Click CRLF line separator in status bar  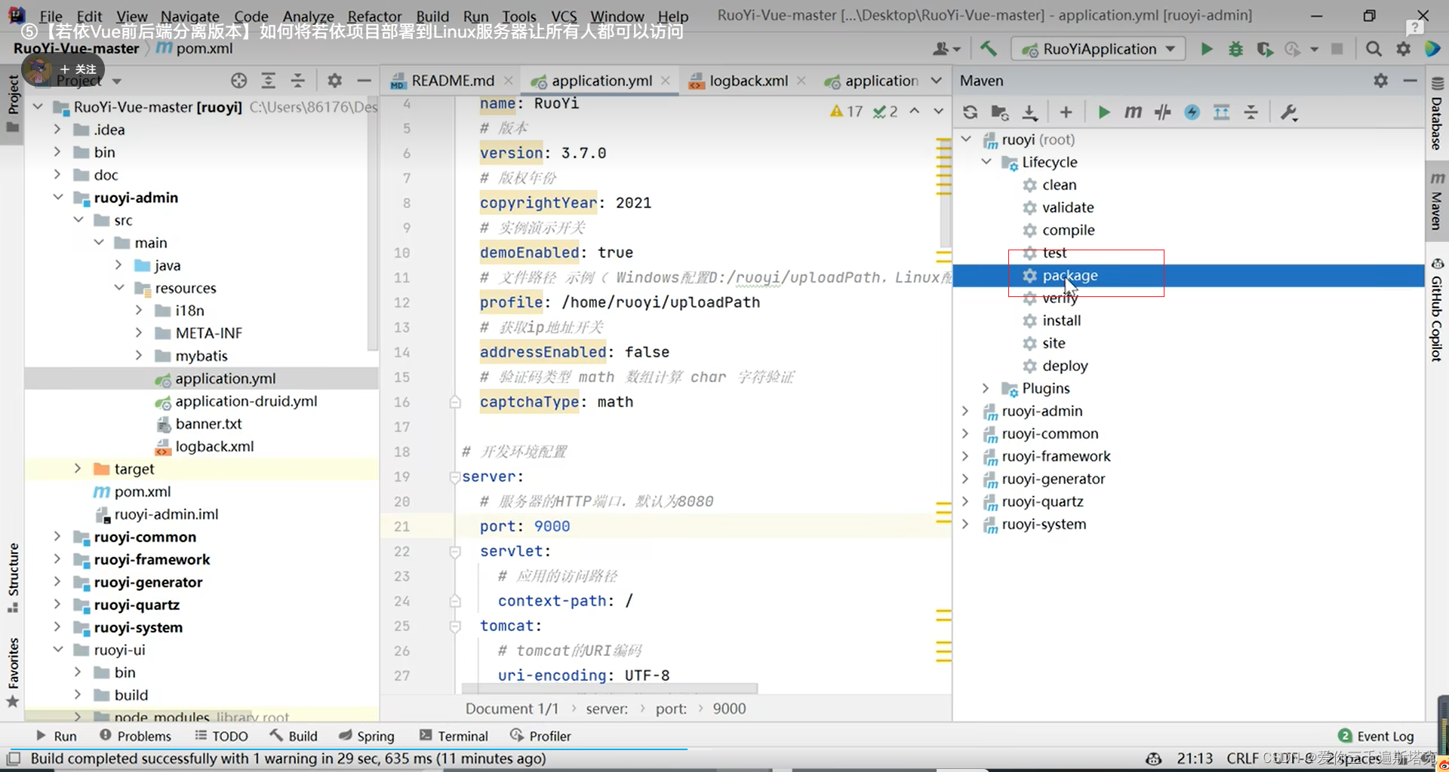1242,758
